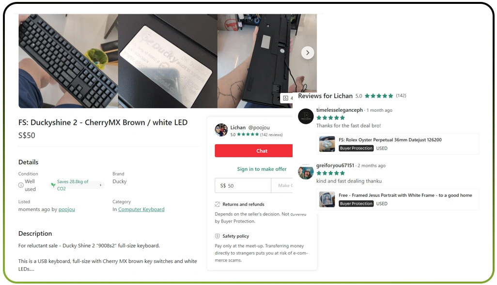Open the Framed Jesus Portrait reviewed listing
Viewport: 497px width, 285px height.
tap(398, 199)
